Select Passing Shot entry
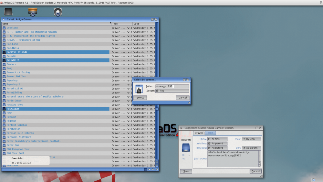The width and height of the screenshot is (323, 182). click(x=15, y=105)
